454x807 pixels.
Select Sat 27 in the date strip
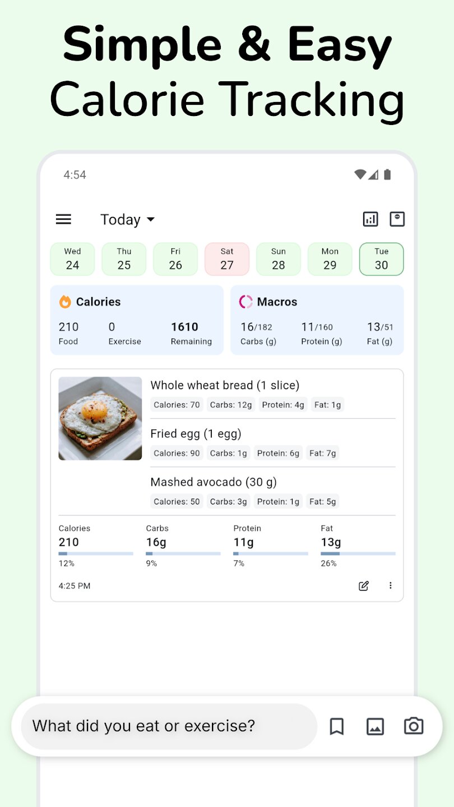pyautogui.click(x=227, y=259)
